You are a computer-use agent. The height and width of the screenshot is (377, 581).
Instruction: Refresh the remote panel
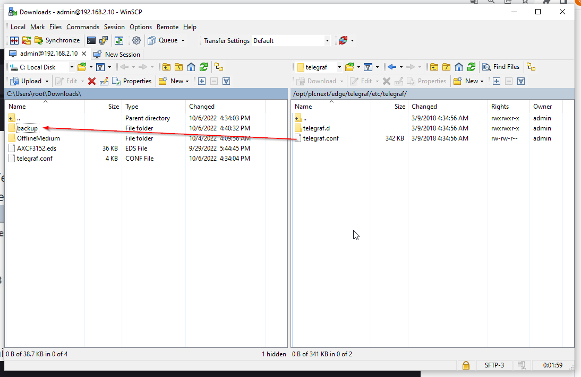471,67
